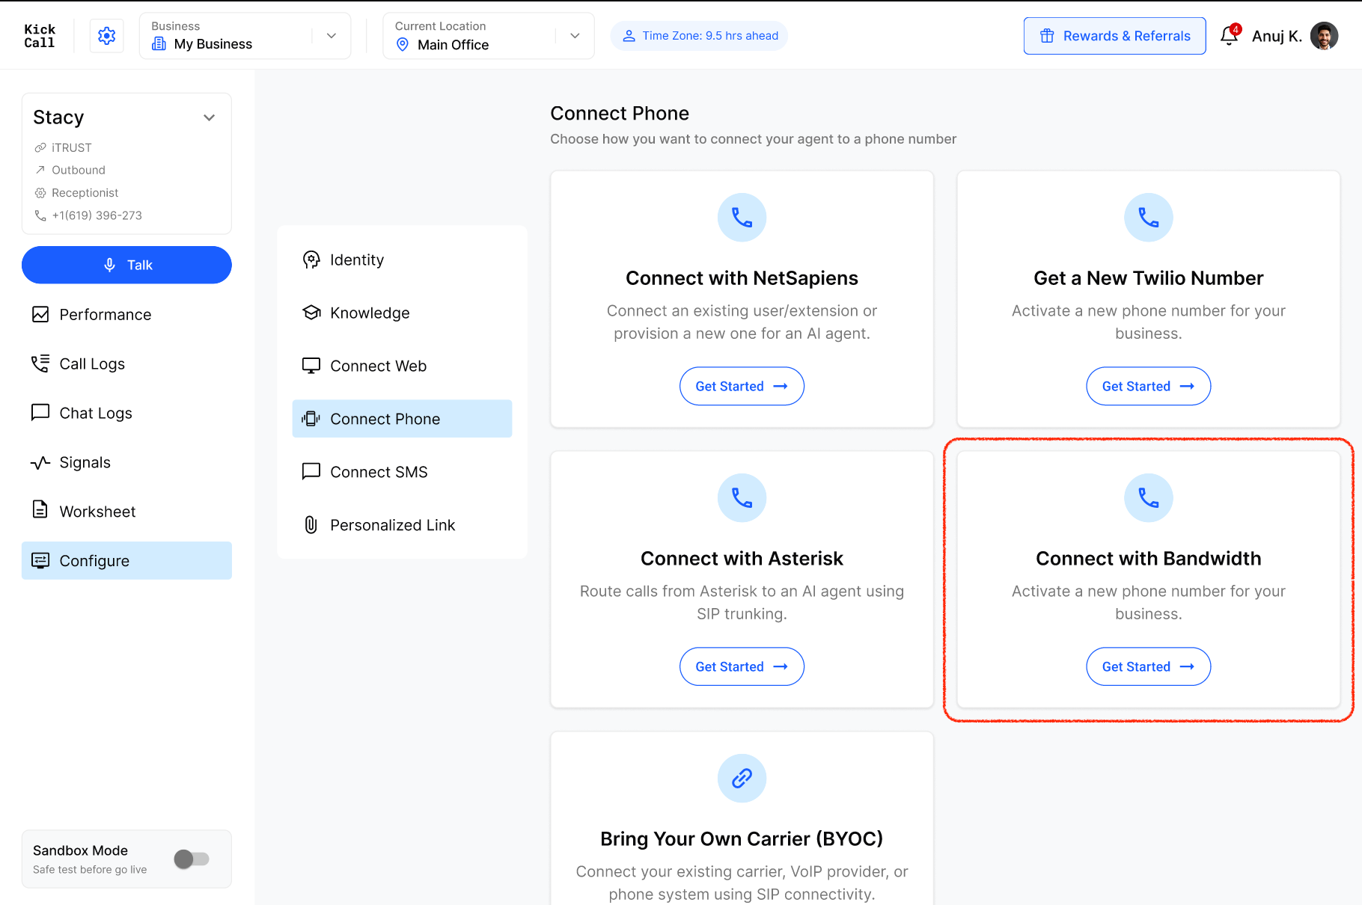This screenshot has height=905, width=1362.
Task: Go to Chat Logs
Action: point(126,413)
